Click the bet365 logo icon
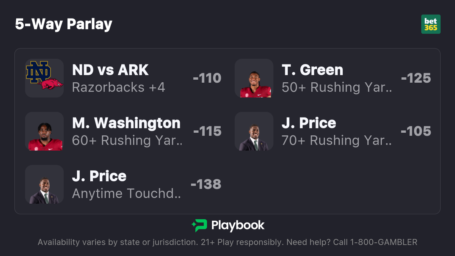 coord(431,24)
